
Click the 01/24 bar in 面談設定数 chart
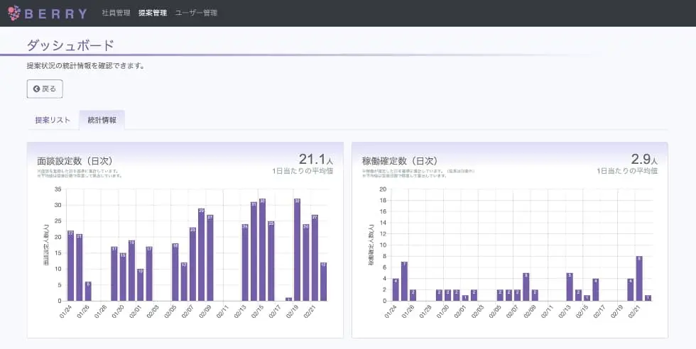70,265
